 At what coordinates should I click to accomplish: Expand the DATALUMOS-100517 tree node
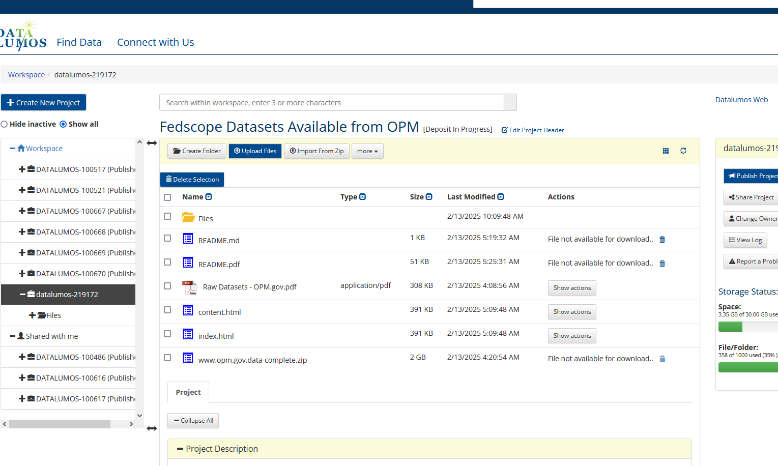coord(22,169)
